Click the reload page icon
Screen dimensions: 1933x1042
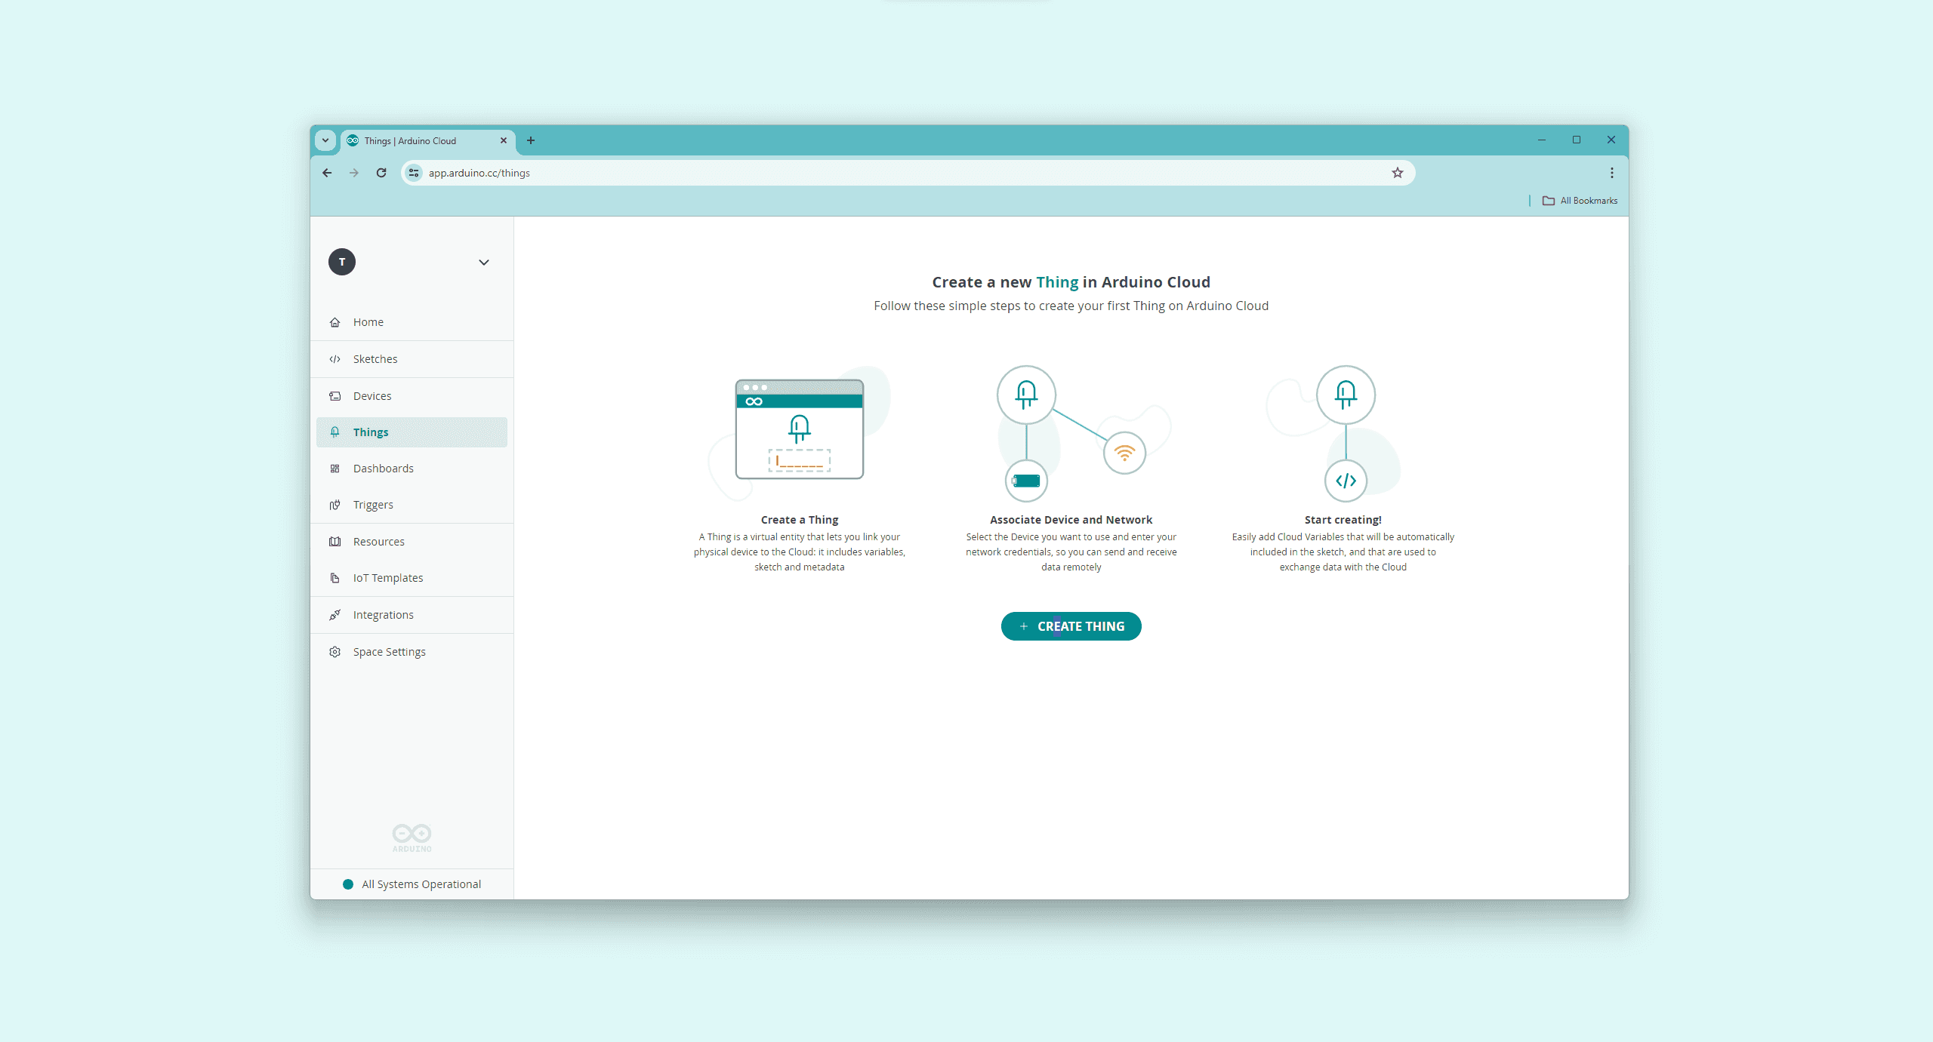[x=381, y=173]
